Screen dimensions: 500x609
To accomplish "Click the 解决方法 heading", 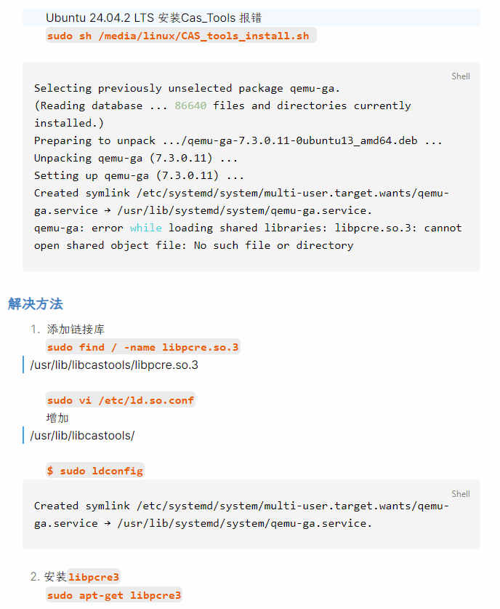I will pos(36,303).
